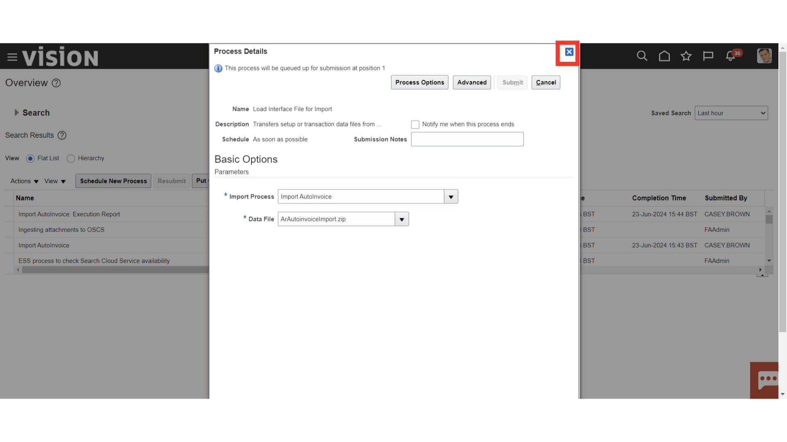Click the table horizontal scrollbar
The image size is (787, 442).
pyautogui.click(x=115, y=270)
